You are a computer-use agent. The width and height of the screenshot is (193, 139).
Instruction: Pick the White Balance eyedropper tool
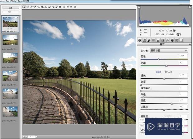pyautogui.click(x=31, y=7)
